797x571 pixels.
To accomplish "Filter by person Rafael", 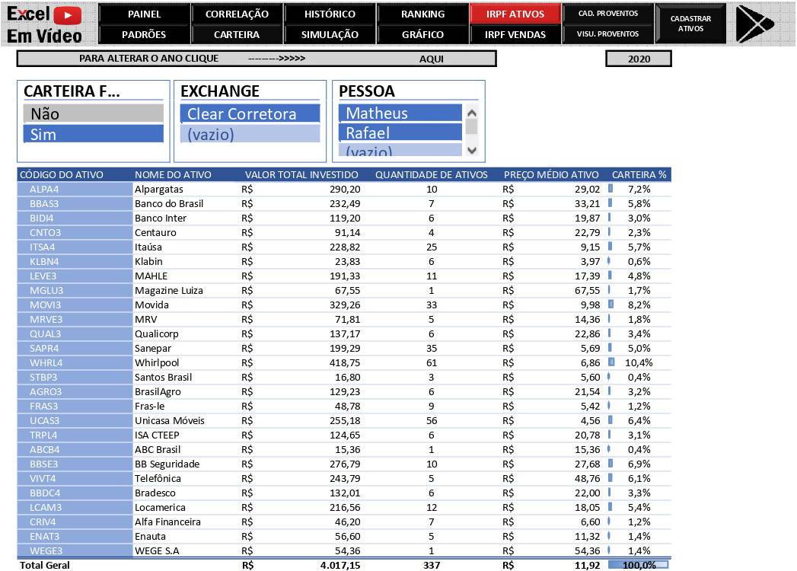I will coord(400,132).
